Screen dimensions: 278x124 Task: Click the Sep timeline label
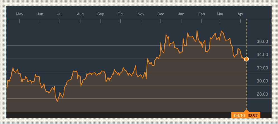click(x=100, y=14)
